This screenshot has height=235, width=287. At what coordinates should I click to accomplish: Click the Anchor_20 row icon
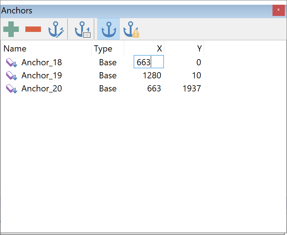point(11,88)
